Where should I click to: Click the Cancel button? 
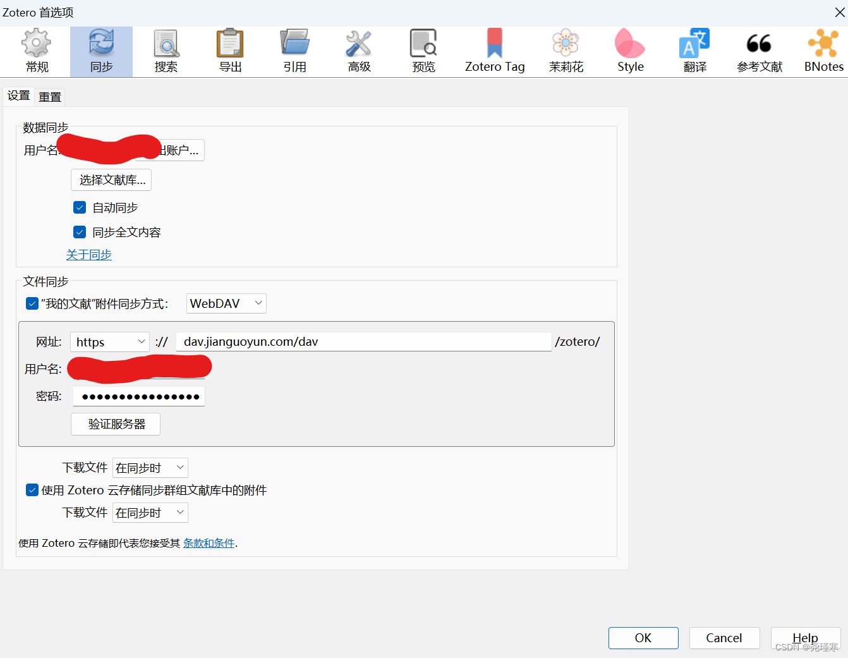[x=724, y=638]
